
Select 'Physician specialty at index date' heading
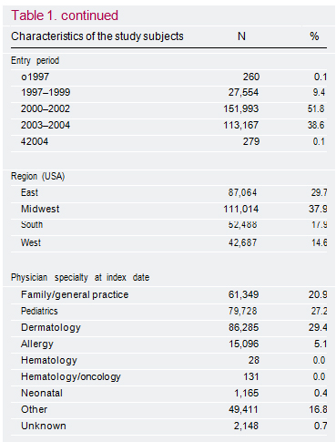coord(80,277)
